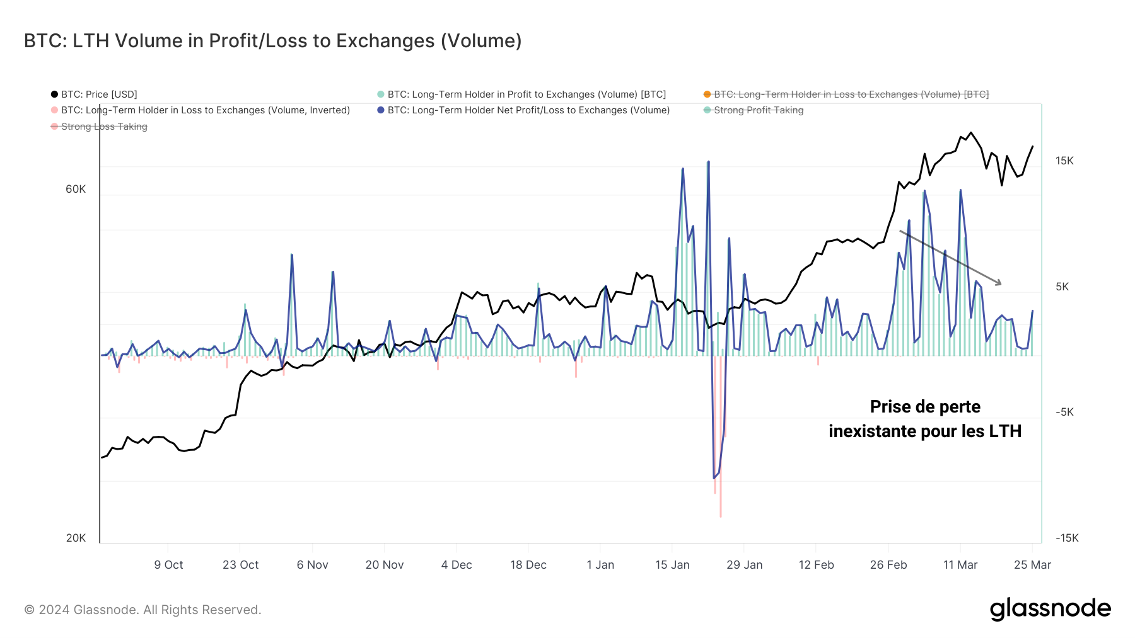Click pink dot beside Loss Inverted legend
1135x638 pixels.
[54, 110]
